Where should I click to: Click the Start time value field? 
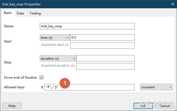(102, 38)
